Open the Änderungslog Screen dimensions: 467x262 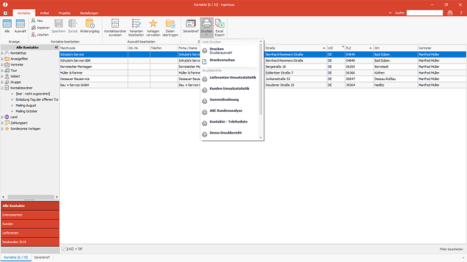point(90,26)
